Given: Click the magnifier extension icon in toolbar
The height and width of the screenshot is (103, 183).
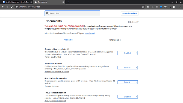Looking at the screenshot, I should [x=170, y=7].
